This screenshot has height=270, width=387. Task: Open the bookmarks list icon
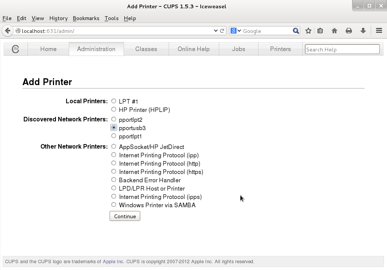320,31
